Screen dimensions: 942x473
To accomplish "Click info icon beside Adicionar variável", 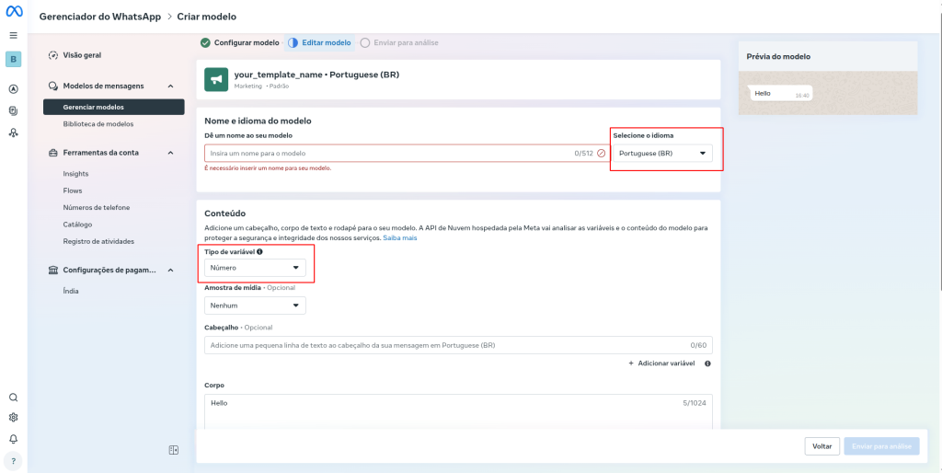I will coord(707,363).
